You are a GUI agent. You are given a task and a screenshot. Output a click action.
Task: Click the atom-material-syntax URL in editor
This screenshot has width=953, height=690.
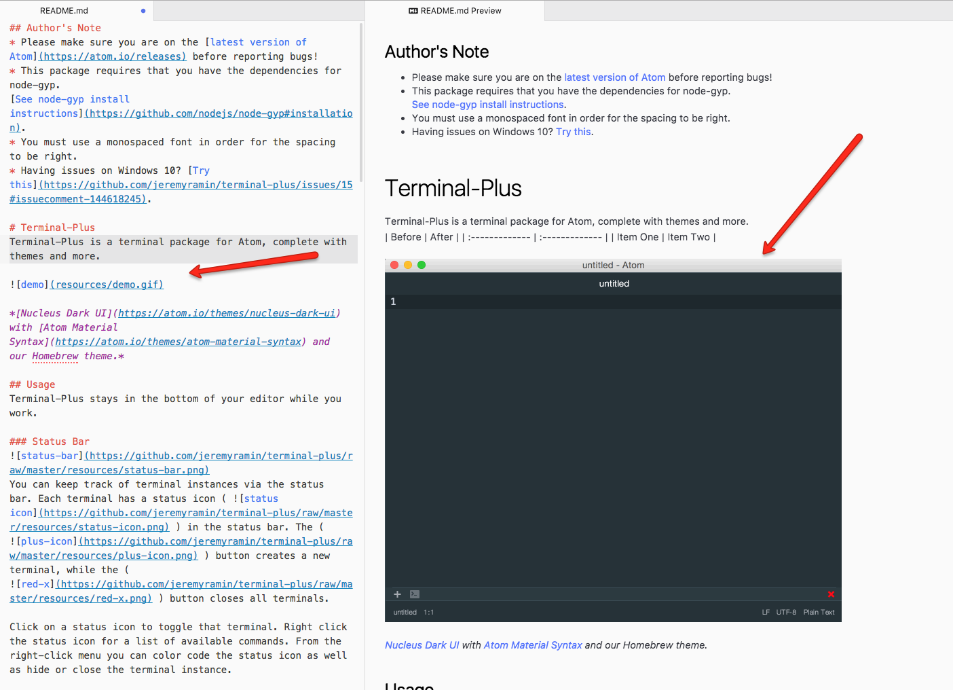coord(179,342)
